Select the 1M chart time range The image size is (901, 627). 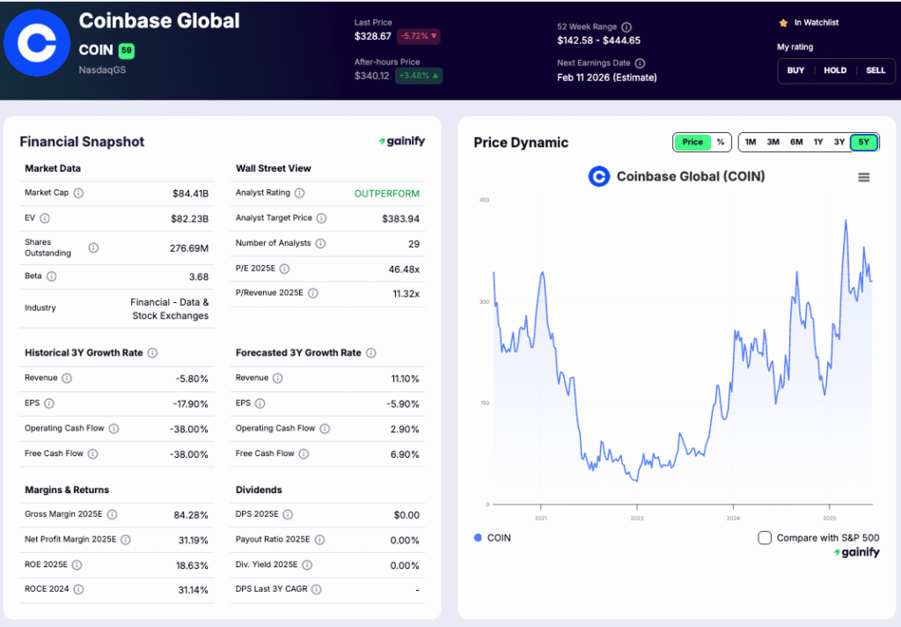pos(751,142)
